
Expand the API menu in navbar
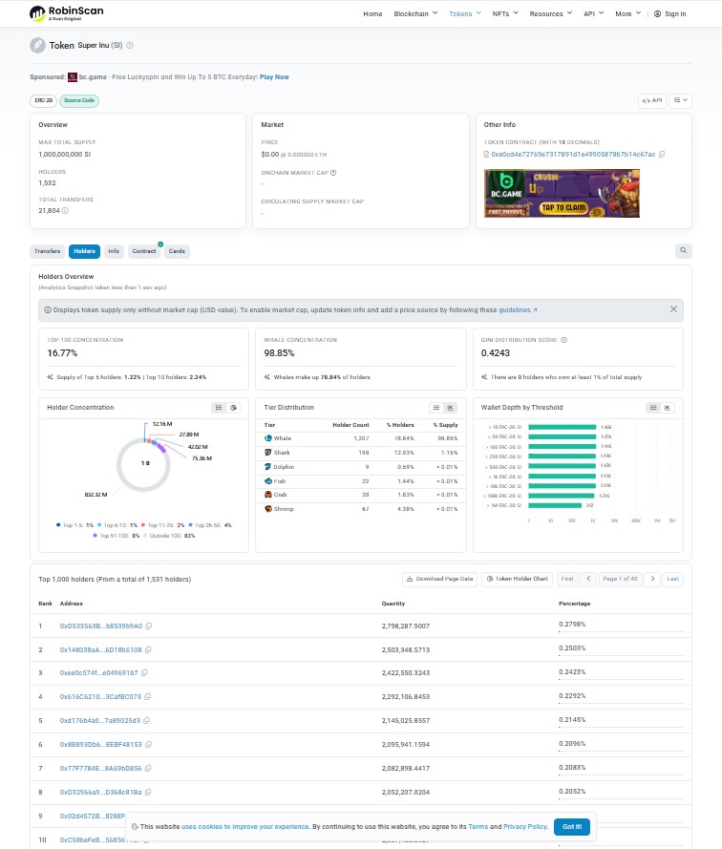tap(593, 13)
